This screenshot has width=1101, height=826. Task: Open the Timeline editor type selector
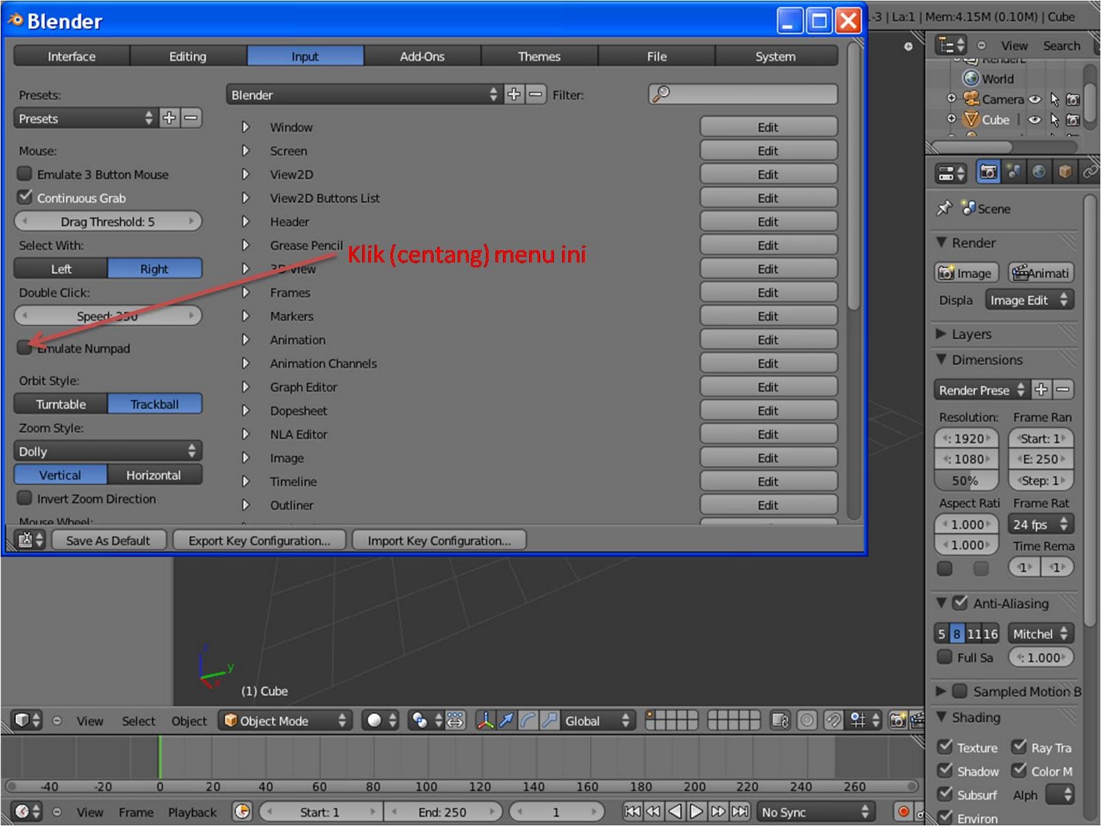click(x=28, y=812)
